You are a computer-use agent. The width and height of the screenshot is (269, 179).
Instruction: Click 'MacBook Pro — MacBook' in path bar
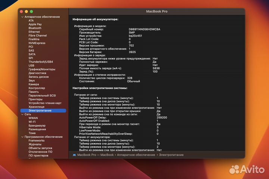click(95, 155)
